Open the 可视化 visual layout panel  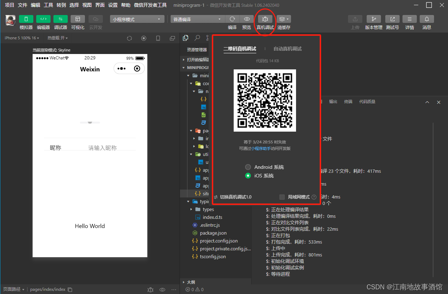(78, 19)
